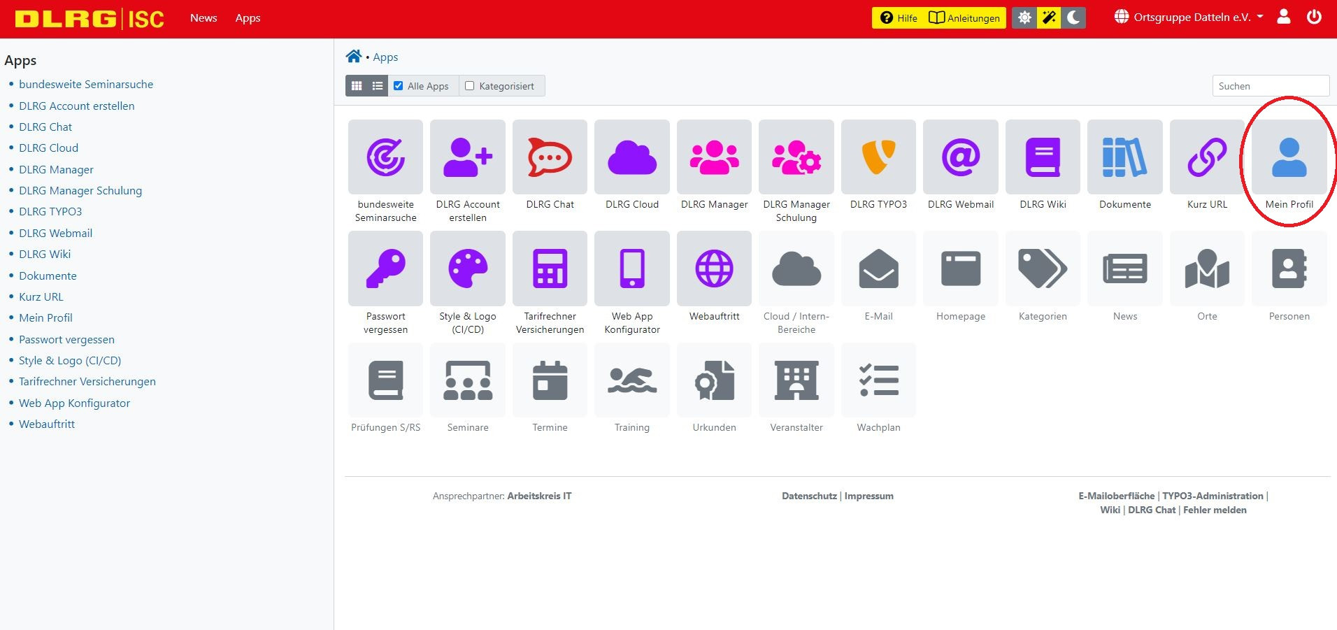Viewport: 1337px width, 630px height.
Task: Open DLRG Cloud link in sidebar
Action: click(x=48, y=148)
